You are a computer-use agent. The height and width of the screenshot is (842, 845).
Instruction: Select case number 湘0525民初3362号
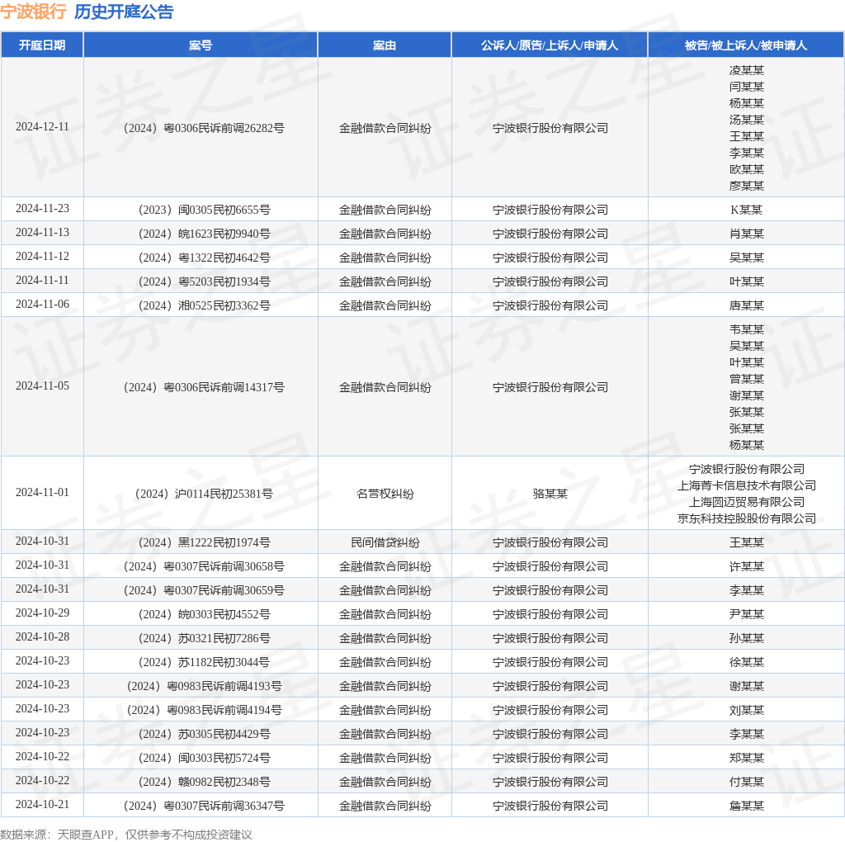pyautogui.click(x=205, y=305)
